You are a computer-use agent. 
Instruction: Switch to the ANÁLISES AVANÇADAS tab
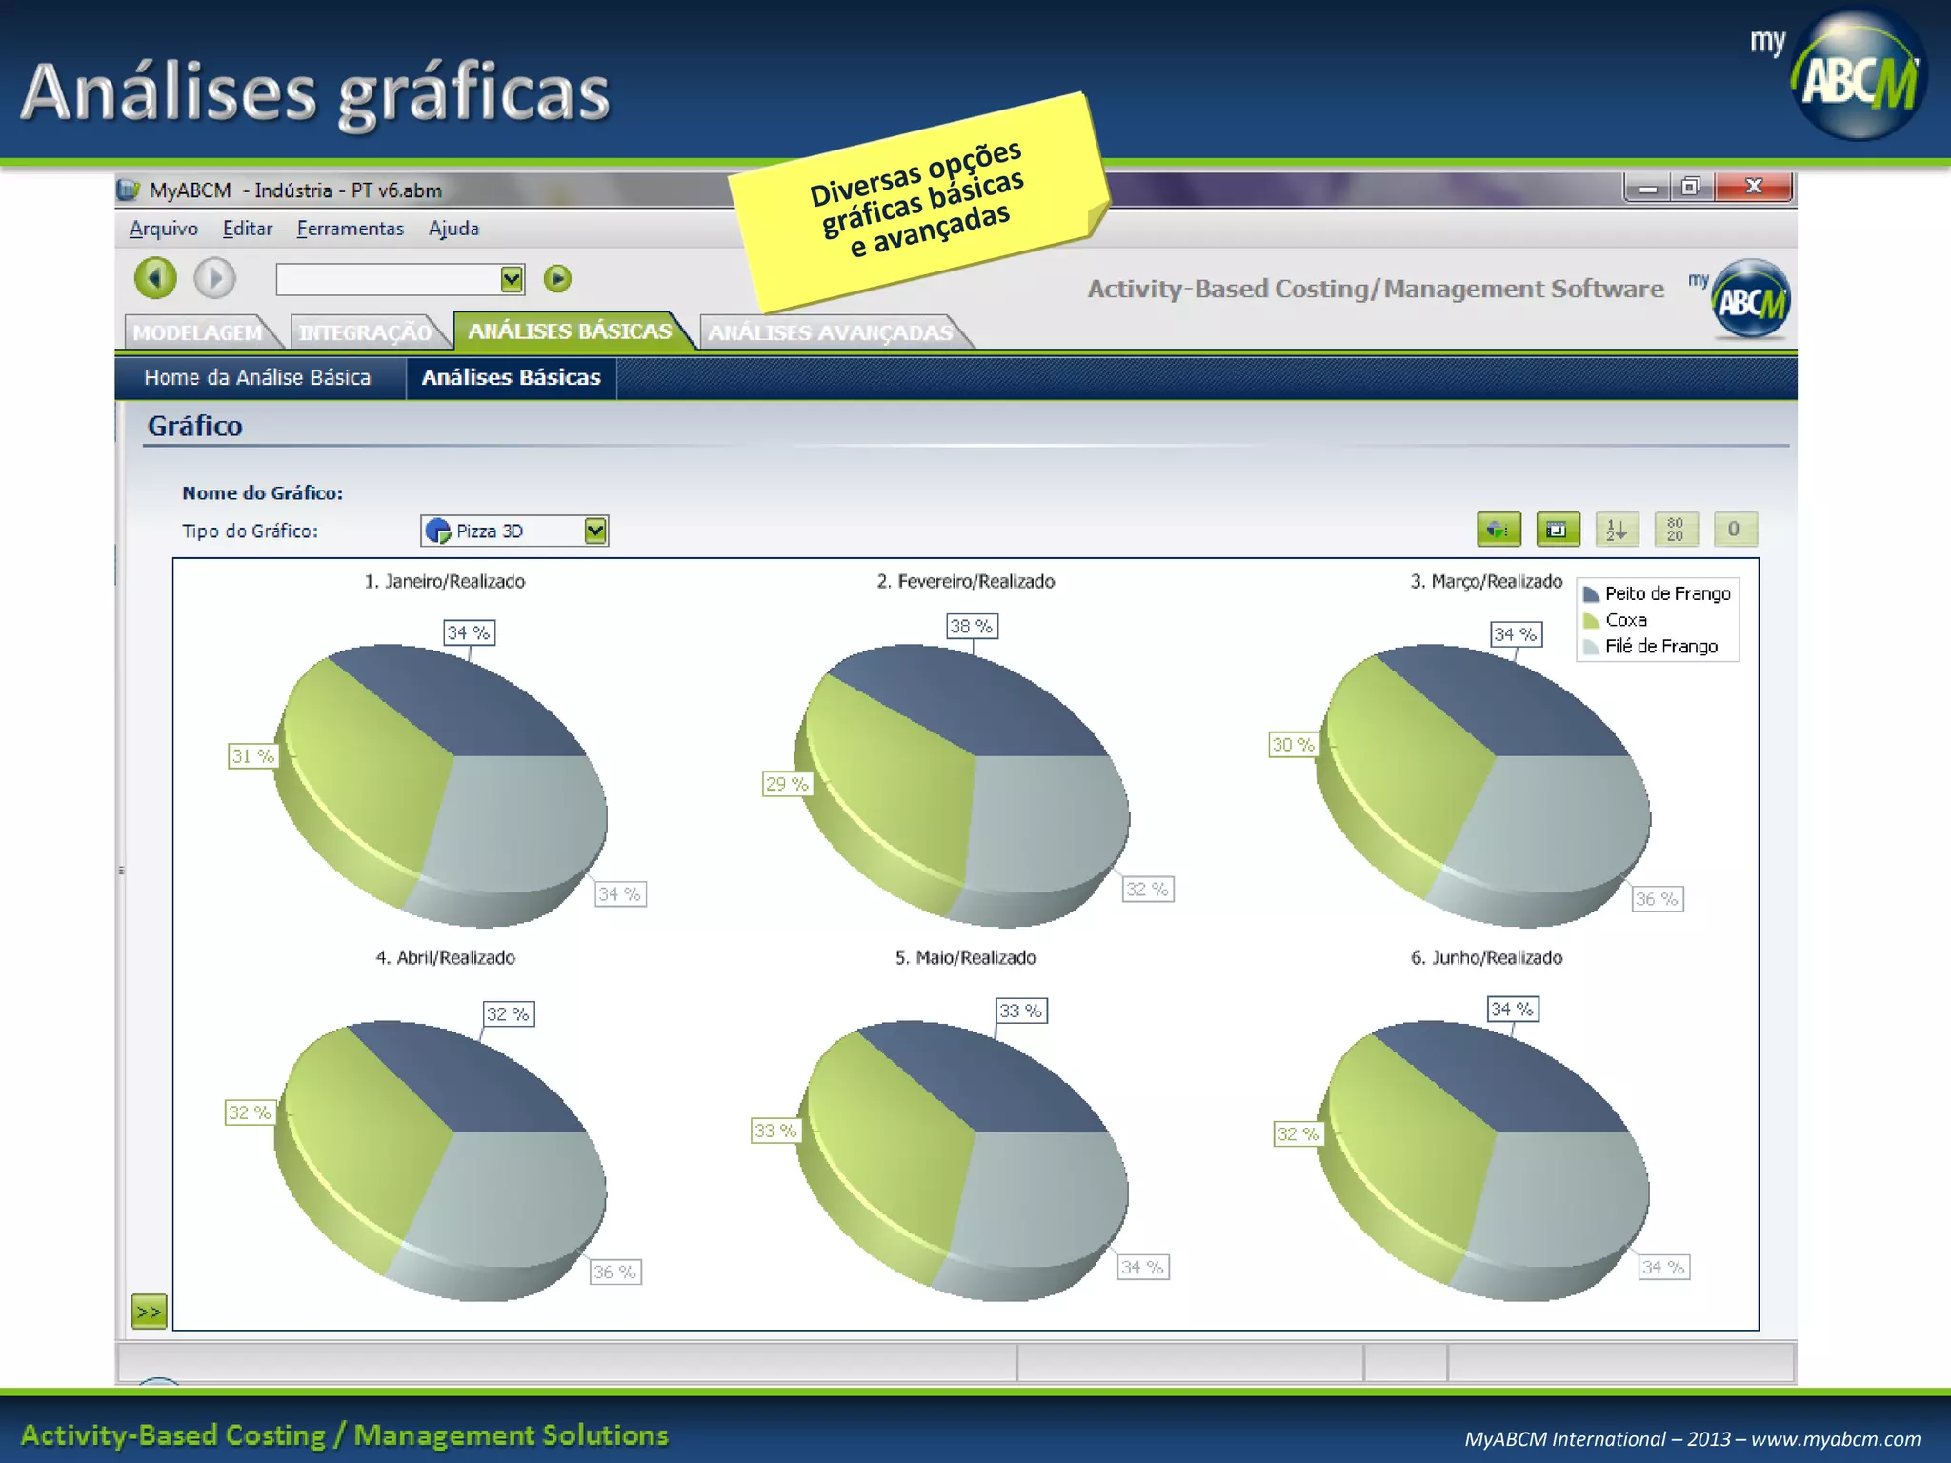pyautogui.click(x=830, y=332)
